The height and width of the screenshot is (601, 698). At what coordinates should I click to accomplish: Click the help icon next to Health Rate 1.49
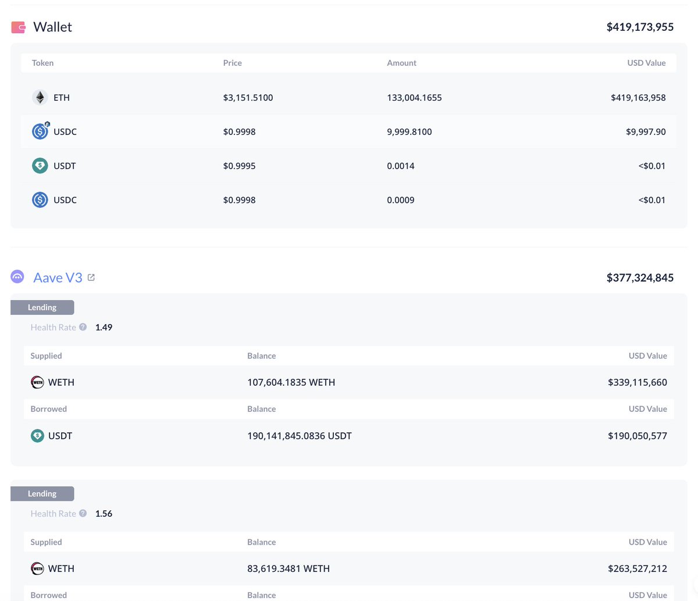82,326
